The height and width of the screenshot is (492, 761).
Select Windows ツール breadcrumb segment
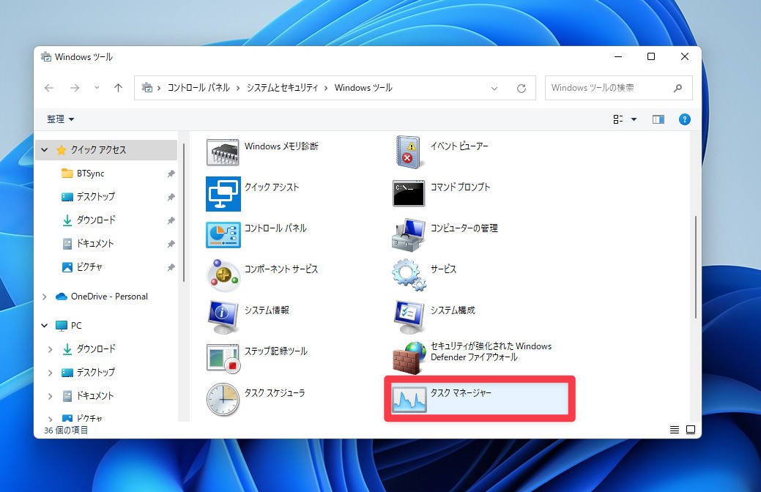tap(363, 88)
